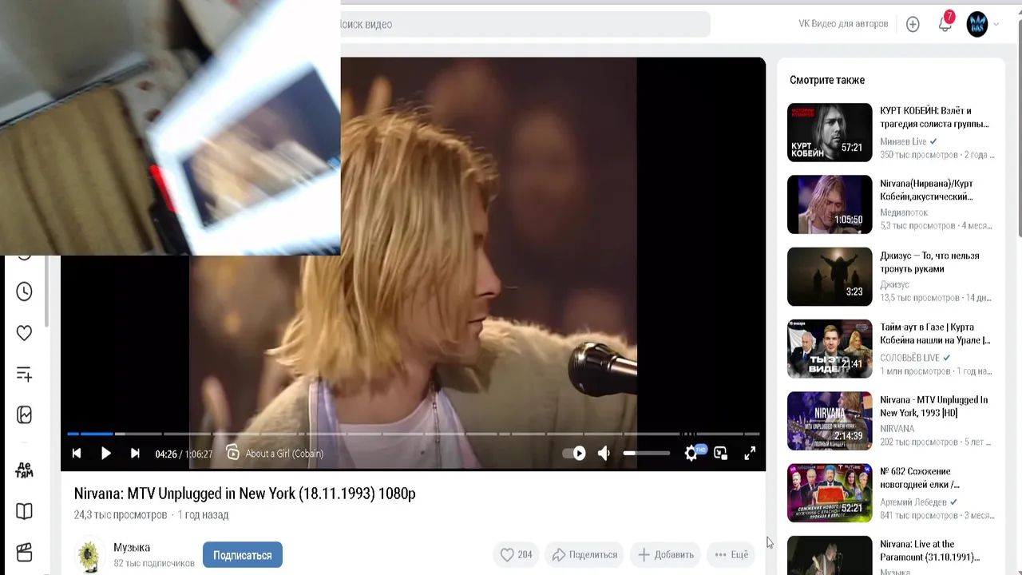
Task: Expand the video to fullscreen
Action: [750, 454]
